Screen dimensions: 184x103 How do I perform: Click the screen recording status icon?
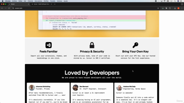[156, 1]
